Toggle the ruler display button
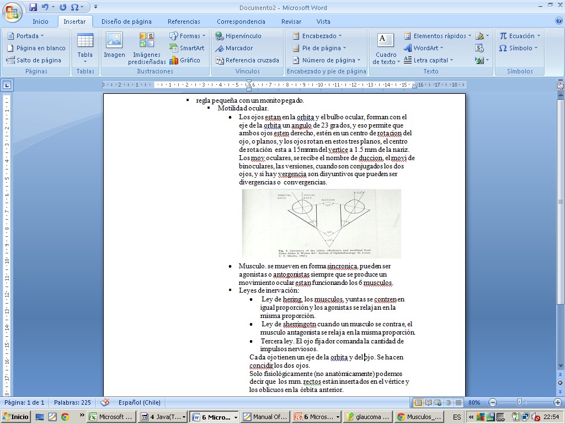565x424 pixels. tap(561, 86)
